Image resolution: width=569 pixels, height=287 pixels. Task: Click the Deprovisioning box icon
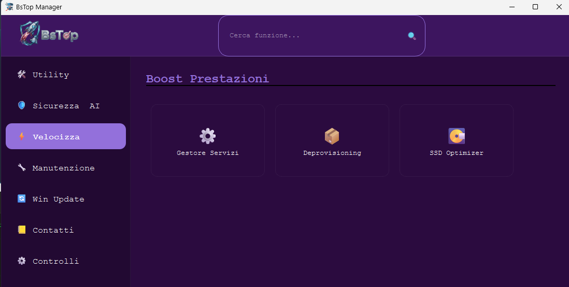coord(332,136)
